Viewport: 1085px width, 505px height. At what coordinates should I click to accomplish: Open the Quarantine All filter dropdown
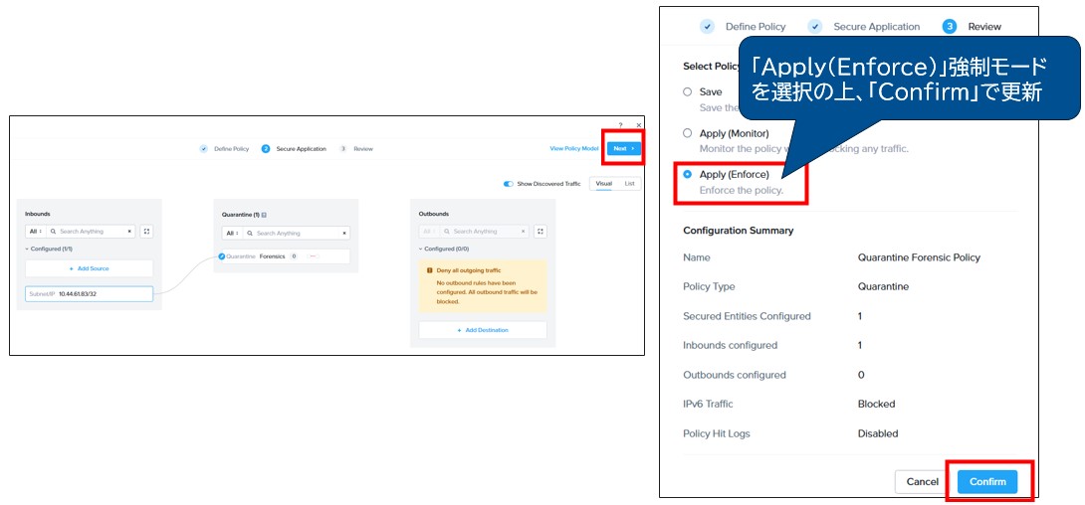point(231,233)
